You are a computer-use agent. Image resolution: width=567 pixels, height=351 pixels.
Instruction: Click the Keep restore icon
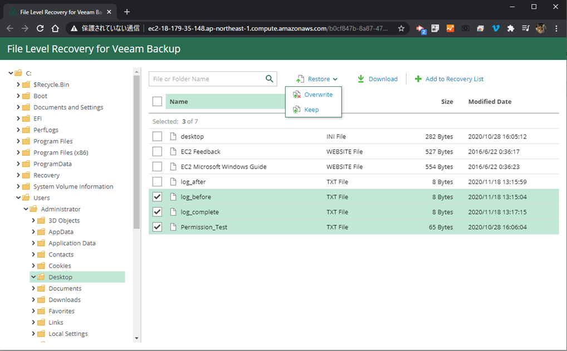tap(296, 110)
